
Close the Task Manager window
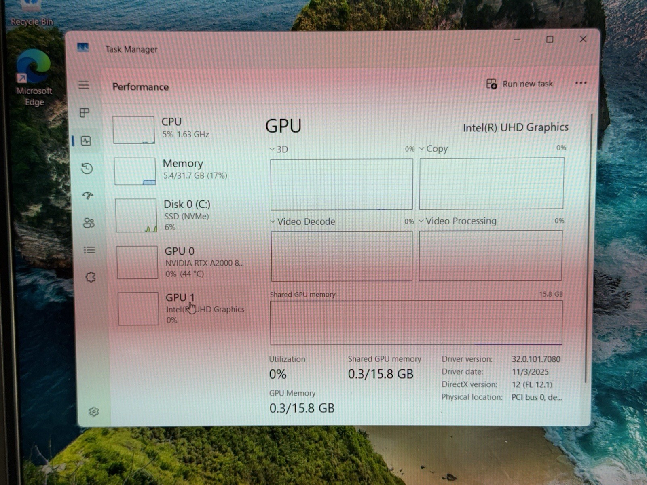tap(583, 39)
